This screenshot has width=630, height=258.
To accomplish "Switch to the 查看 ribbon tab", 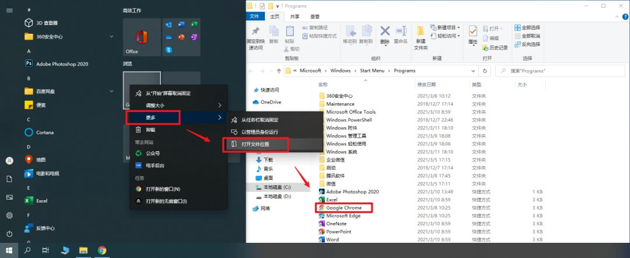I will (x=315, y=16).
